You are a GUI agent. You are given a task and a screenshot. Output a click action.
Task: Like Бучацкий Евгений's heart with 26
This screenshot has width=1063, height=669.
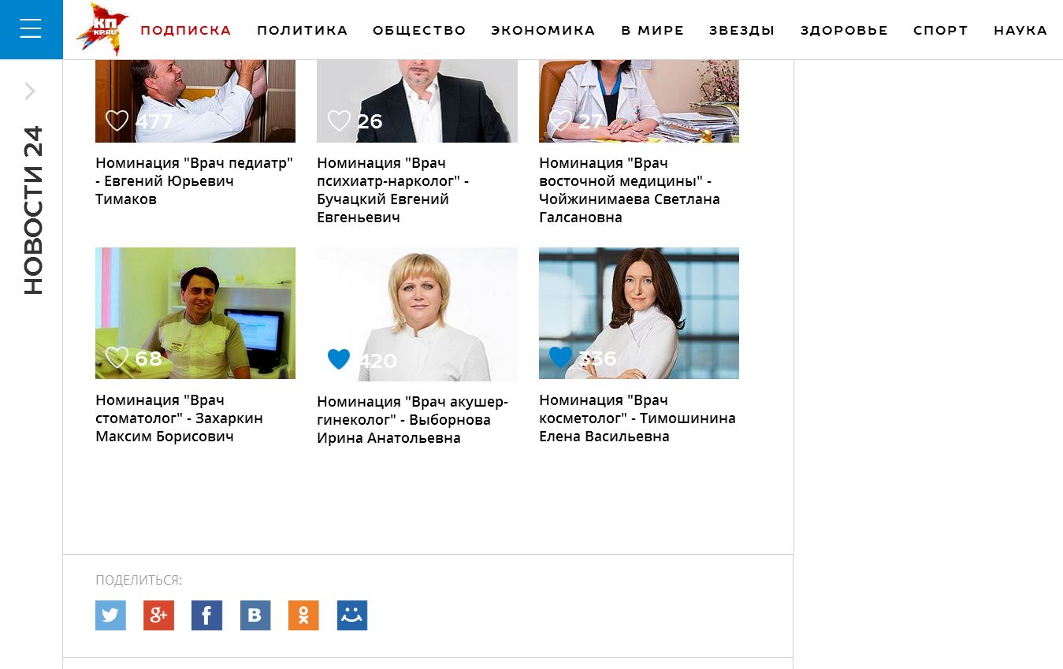click(x=339, y=121)
